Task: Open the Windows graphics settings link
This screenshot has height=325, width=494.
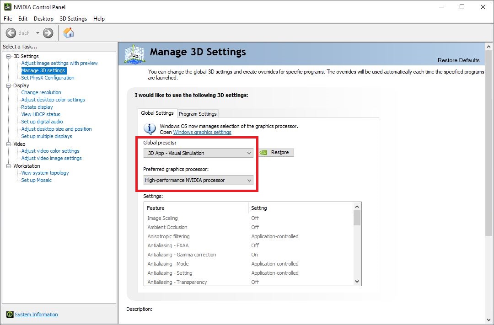Action: point(202,132)
